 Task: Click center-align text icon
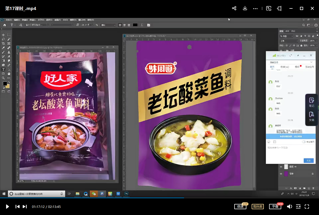click(124, 25)
